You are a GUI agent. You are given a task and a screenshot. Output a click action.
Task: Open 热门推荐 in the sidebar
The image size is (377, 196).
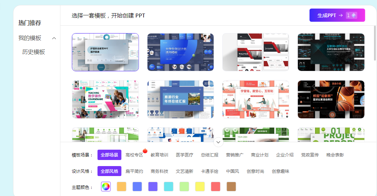pos(30,23)
